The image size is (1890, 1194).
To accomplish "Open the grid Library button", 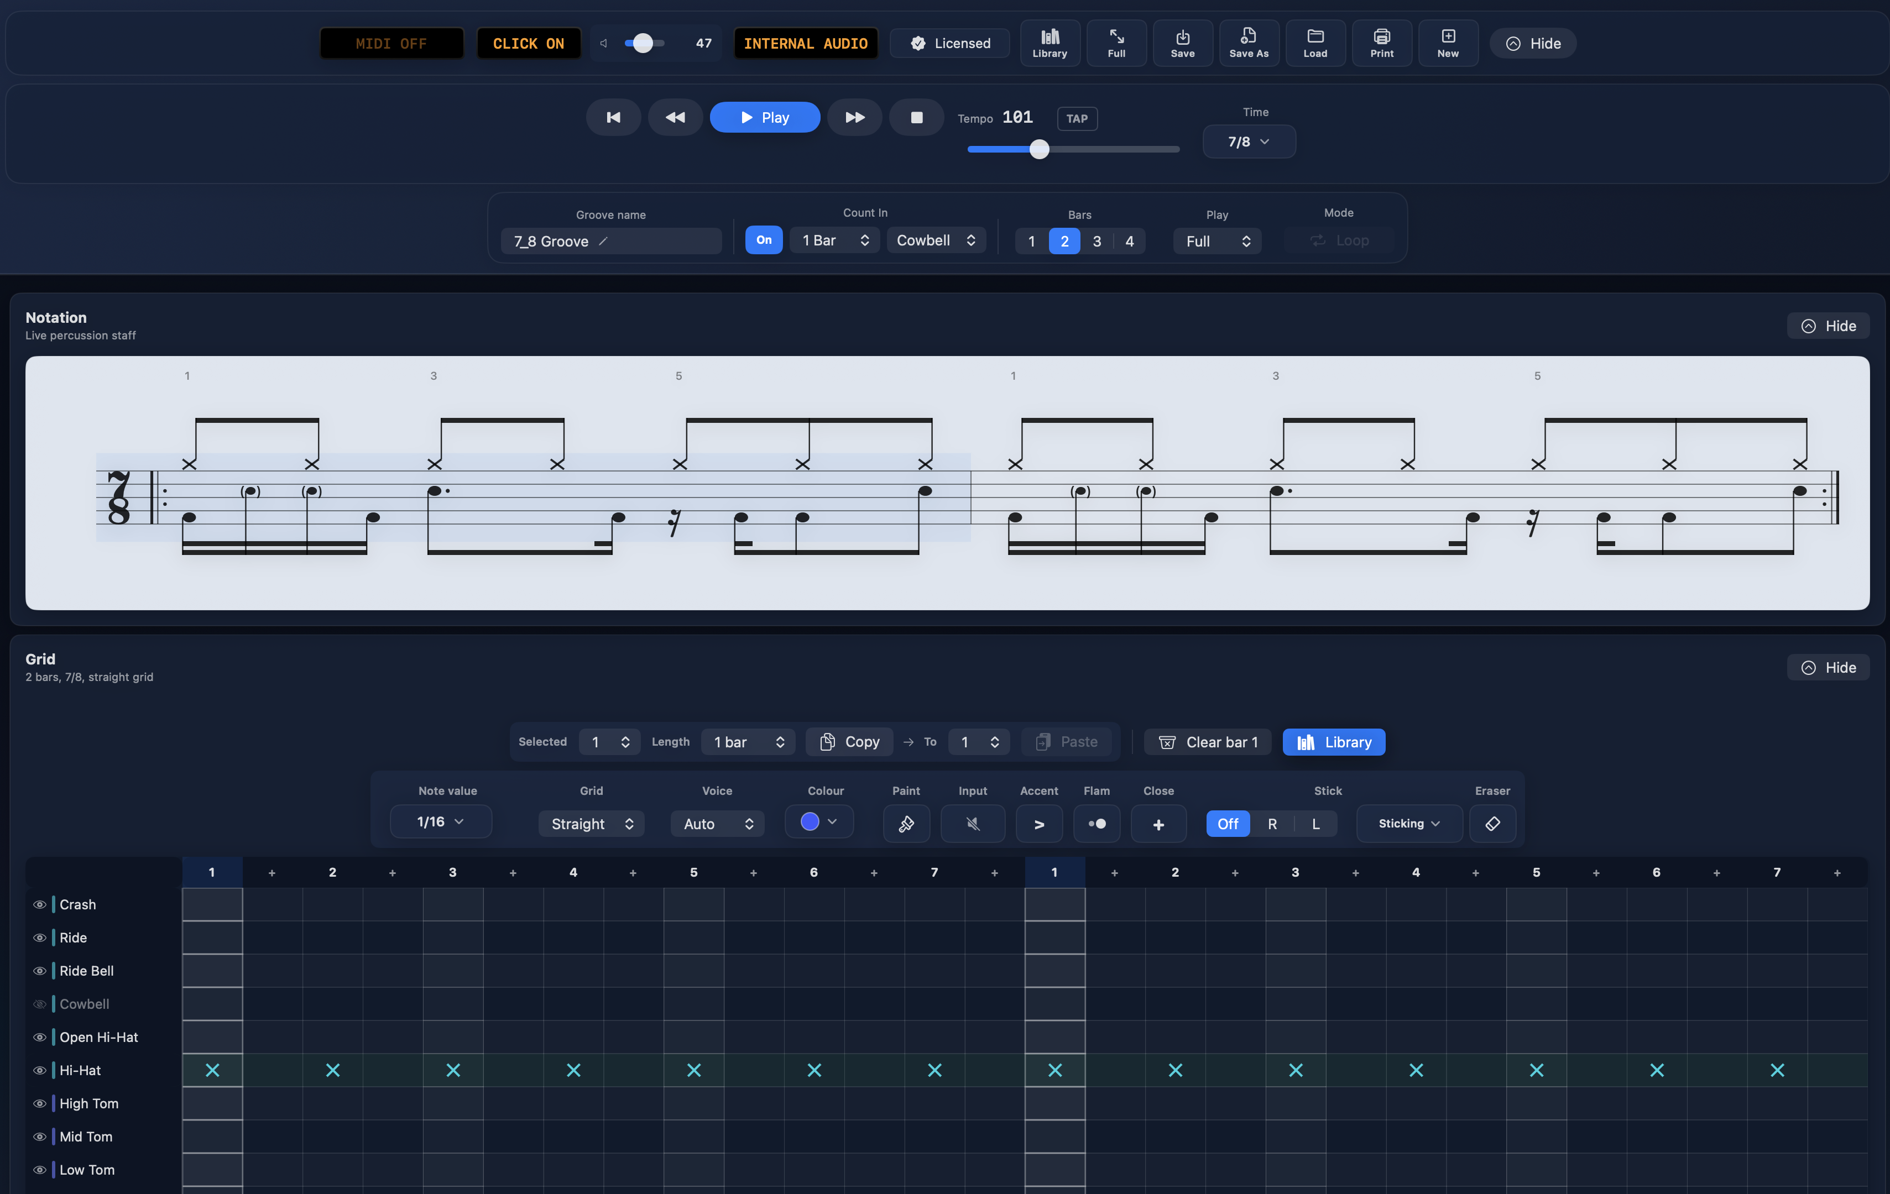I will pos(1334,742).
